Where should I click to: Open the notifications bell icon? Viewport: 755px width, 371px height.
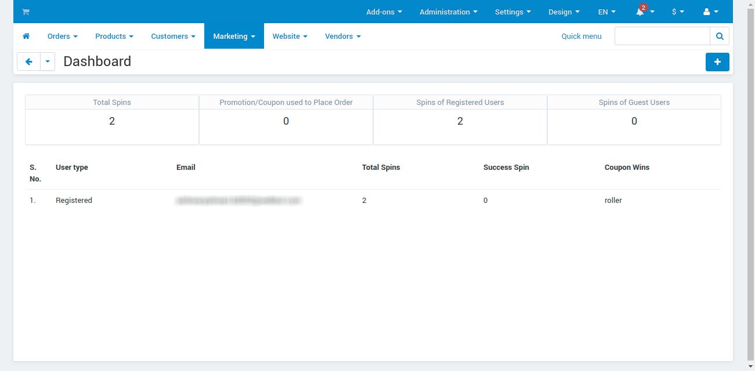point(640,12)
